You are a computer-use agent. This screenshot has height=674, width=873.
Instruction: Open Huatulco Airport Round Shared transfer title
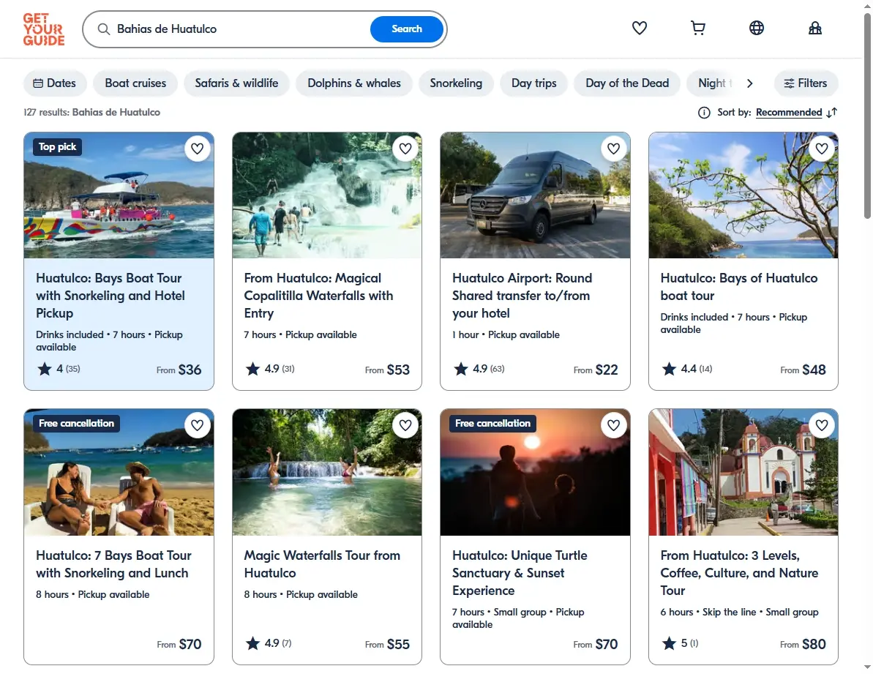point(522,296)
